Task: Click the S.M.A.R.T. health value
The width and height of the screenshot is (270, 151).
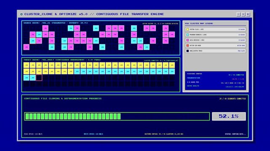Action: pyautogui.click(x=235, y=87)
